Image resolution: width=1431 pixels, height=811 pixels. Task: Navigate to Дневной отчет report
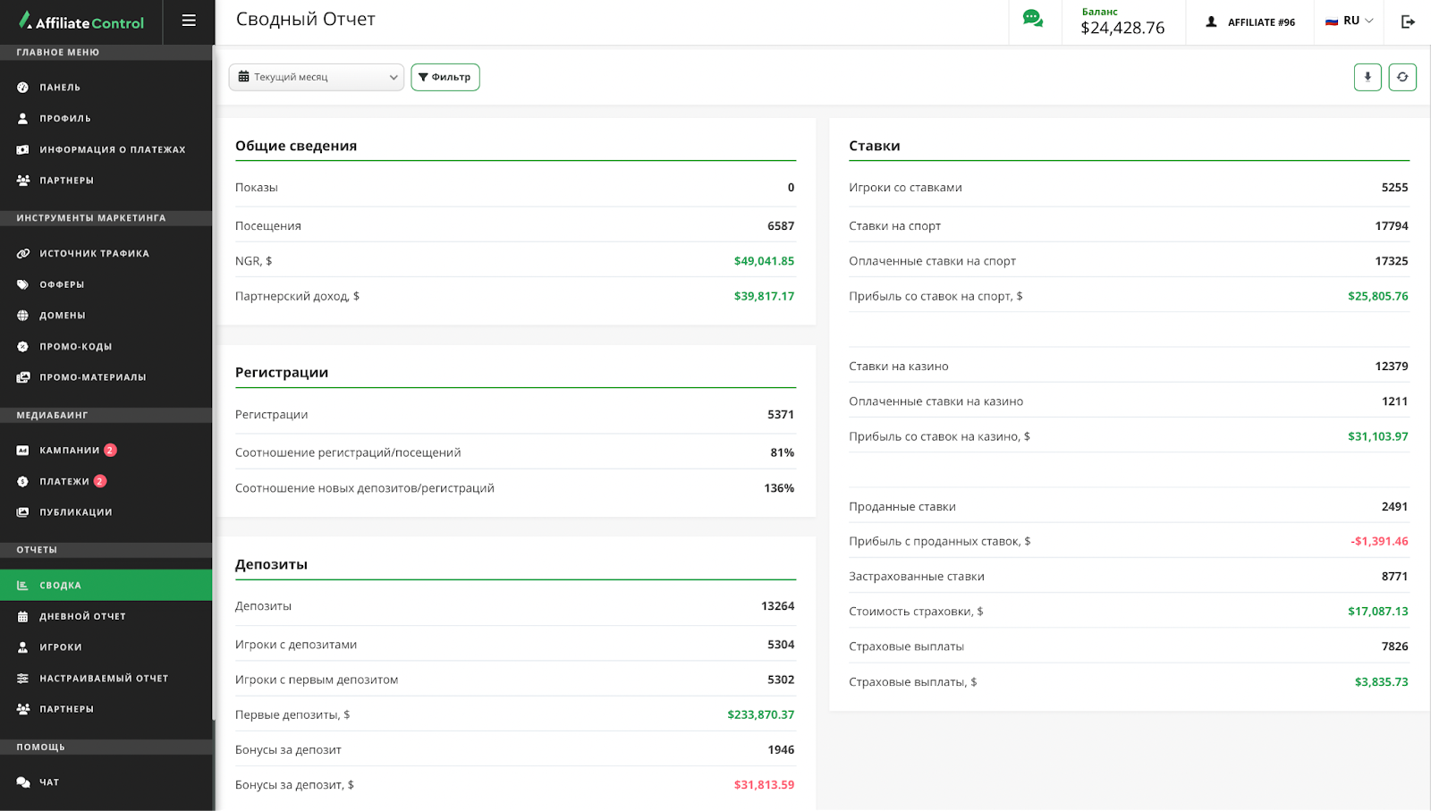(82, 617)
